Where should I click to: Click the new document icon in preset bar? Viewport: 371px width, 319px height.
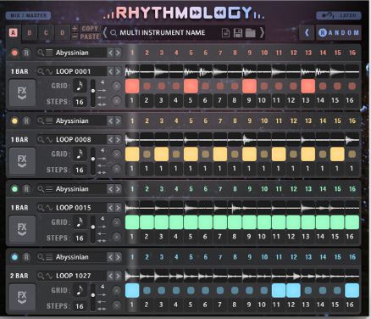[x=225, y=33]
